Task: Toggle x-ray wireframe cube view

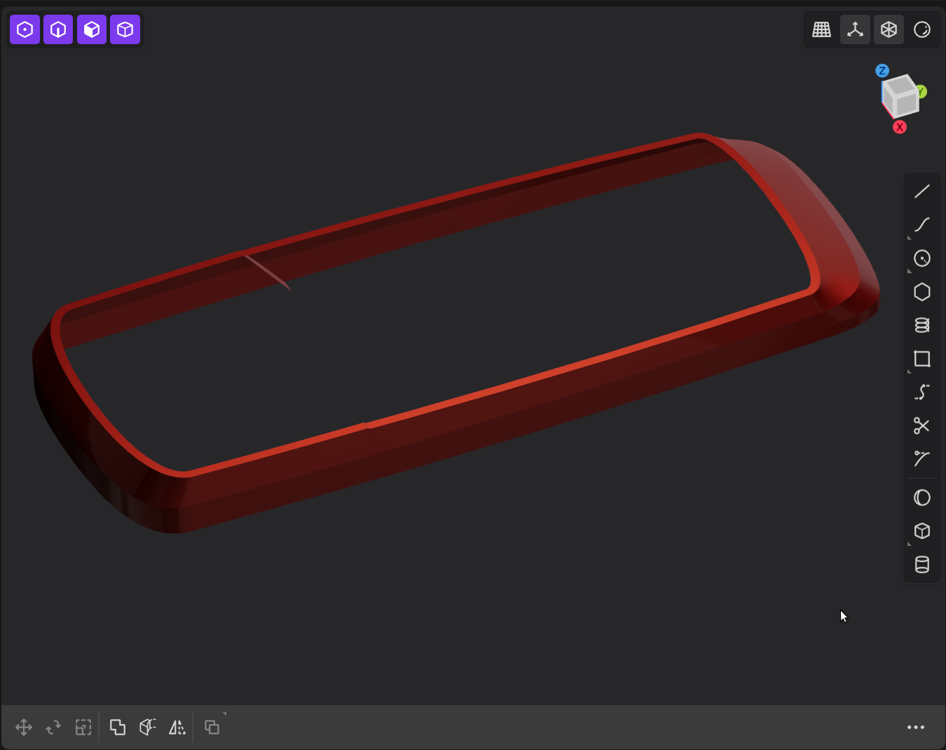Action: [889, 29]
